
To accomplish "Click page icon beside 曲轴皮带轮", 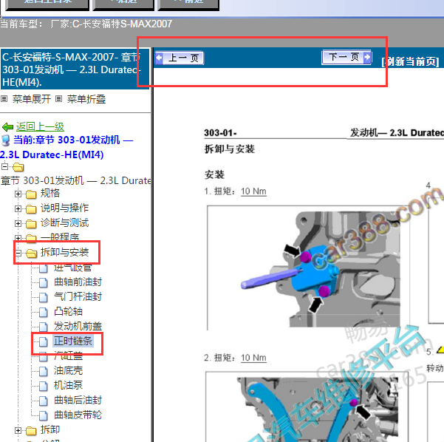I will (x=44, y=415).
